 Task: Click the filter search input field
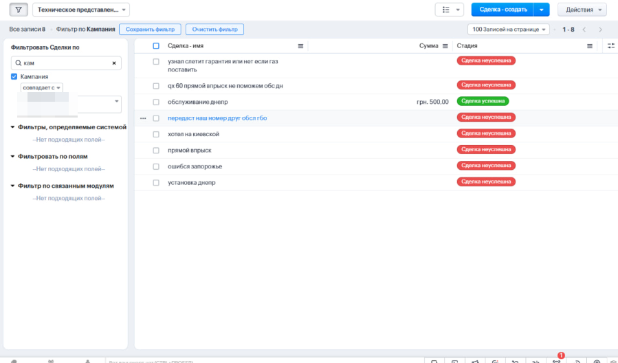coord(65,63)
